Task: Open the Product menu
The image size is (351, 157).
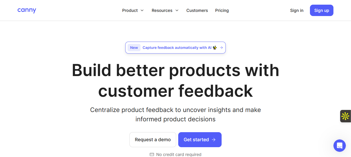Action: coord(130,10)
